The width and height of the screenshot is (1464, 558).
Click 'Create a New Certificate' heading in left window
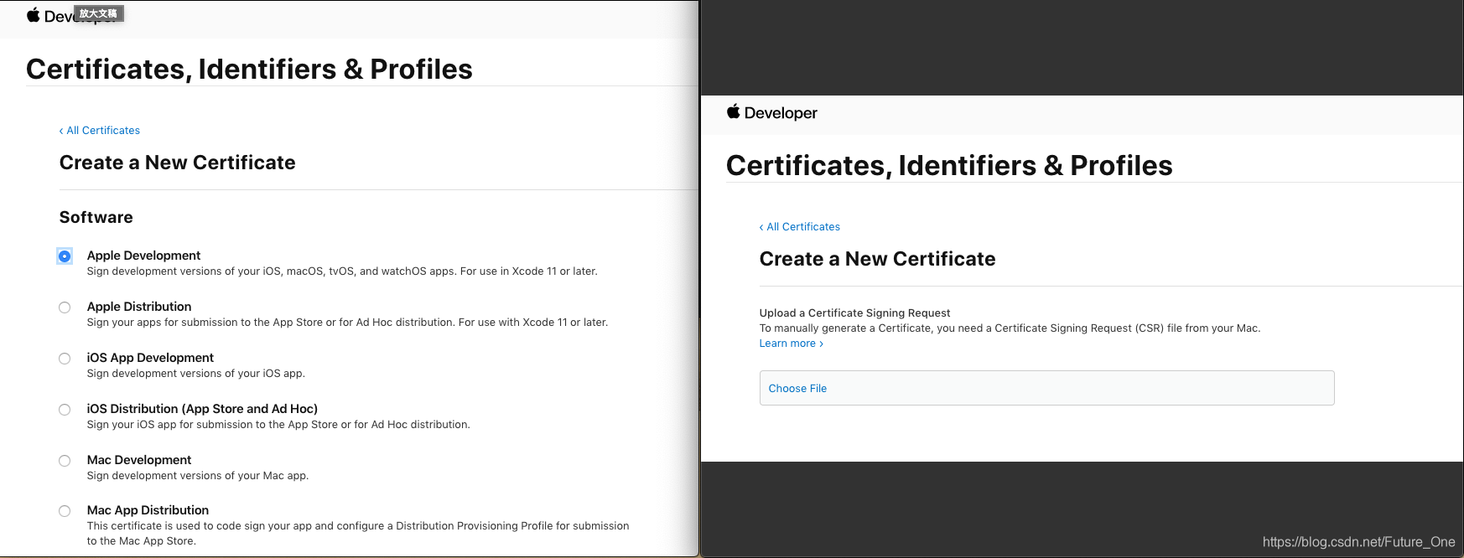(177, 163)
